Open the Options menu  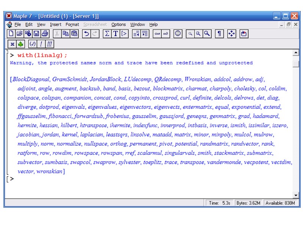pos(119,25)
